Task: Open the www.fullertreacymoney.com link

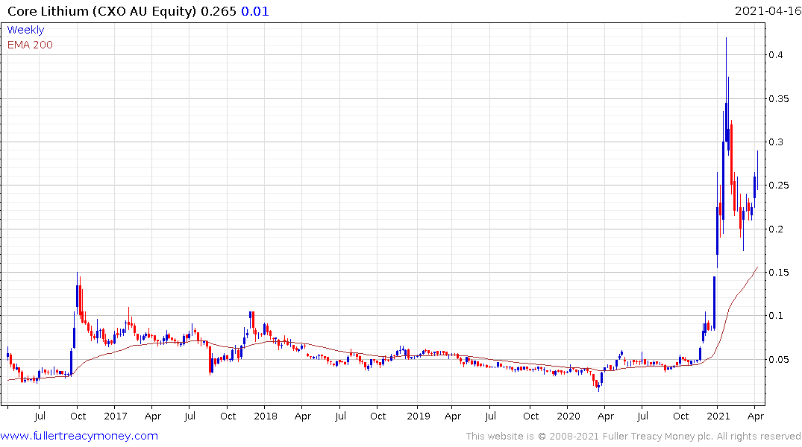Action: pos(79,436)
